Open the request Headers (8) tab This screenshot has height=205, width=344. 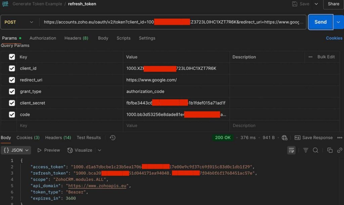[x=76, y=38]
